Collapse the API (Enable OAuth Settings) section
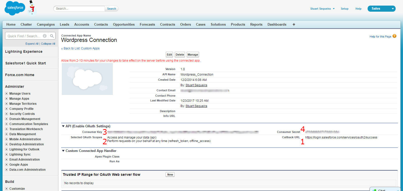 (x=63, y=126)
